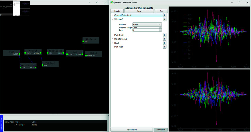Click the RawEEG output terminal on Input node
The height and width of the screenshot is (132, 251).
click(x=19, y=54)
